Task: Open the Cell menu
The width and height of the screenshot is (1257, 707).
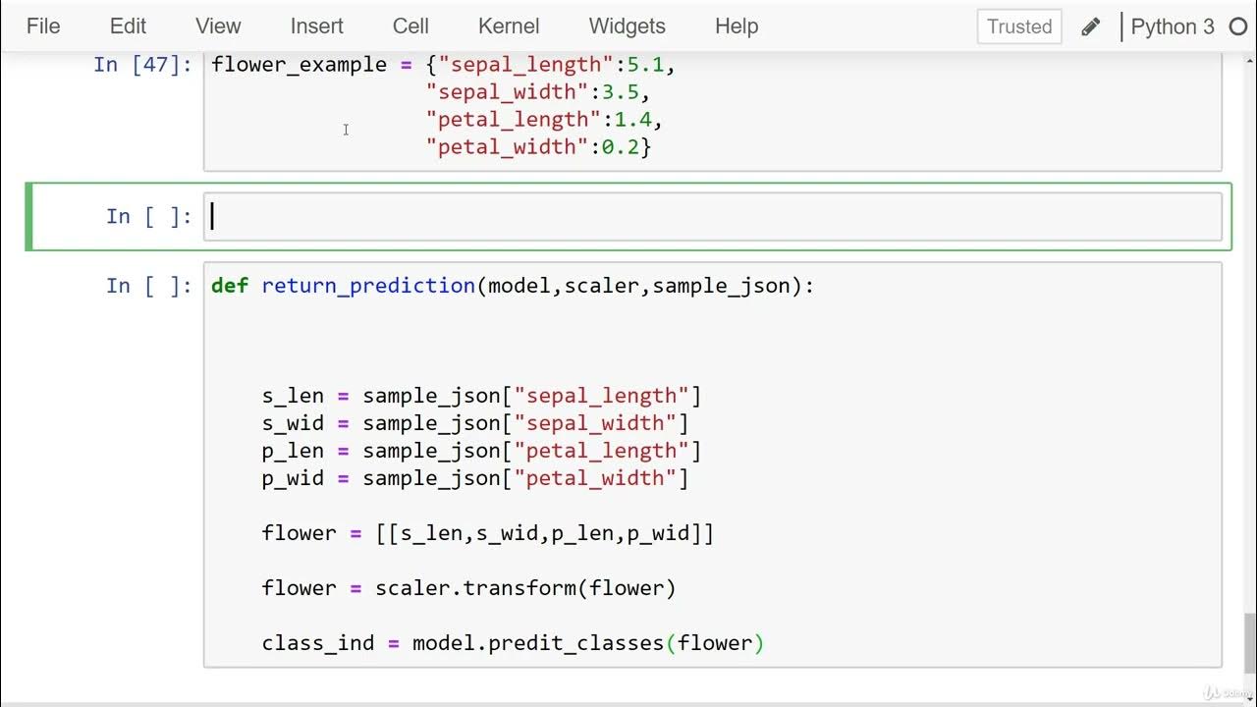Action: 410,27
